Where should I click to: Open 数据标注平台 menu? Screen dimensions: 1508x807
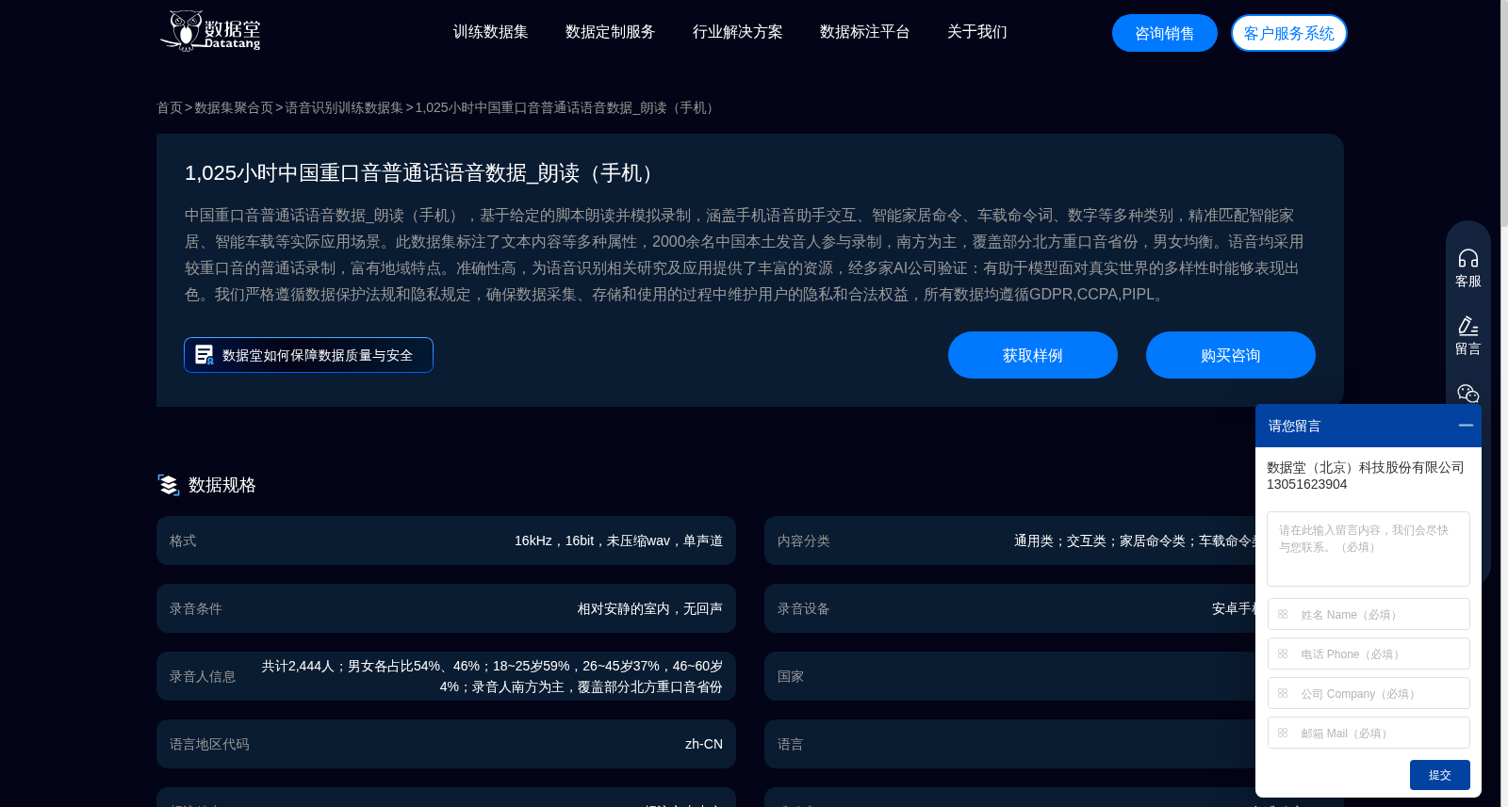[864, 32]
